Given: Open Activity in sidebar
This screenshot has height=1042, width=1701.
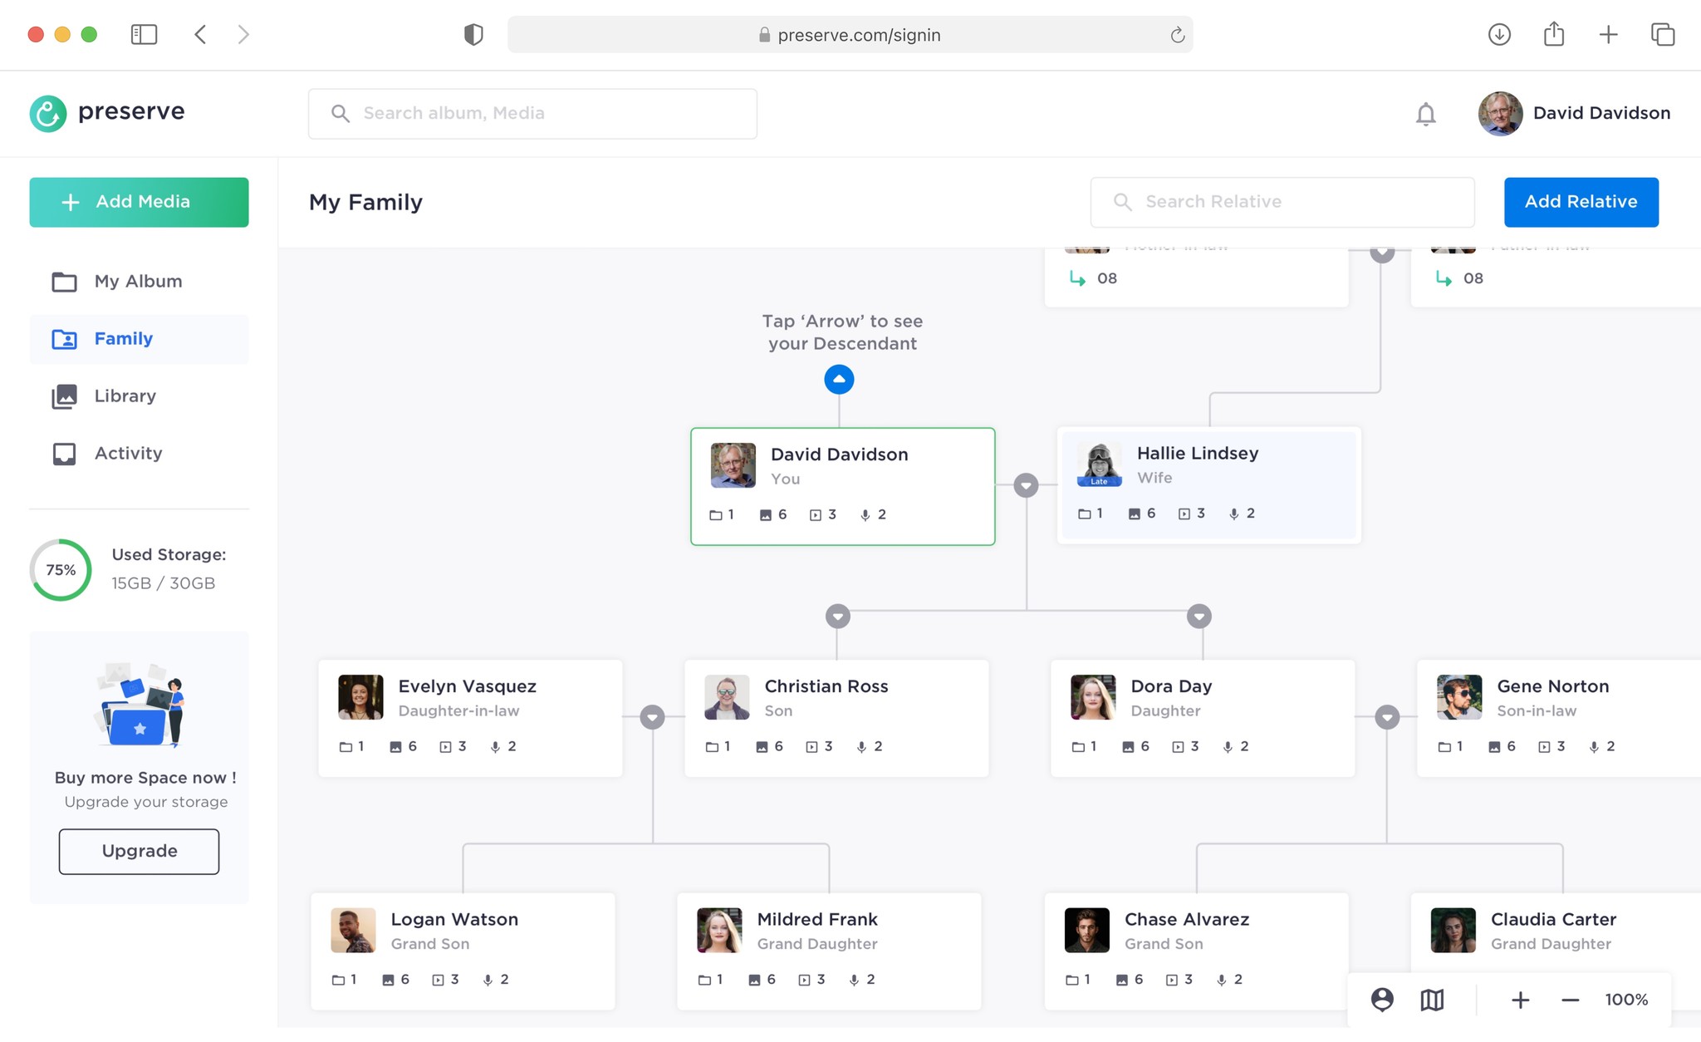Looking at the screenshot, I should click(128, 454).
